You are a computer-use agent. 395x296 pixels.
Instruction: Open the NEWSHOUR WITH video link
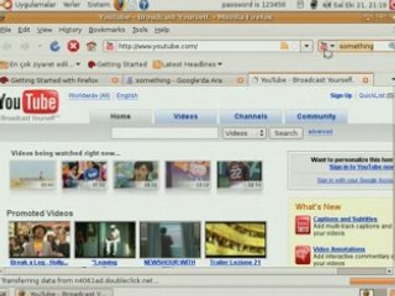click(x=170, y=263)
